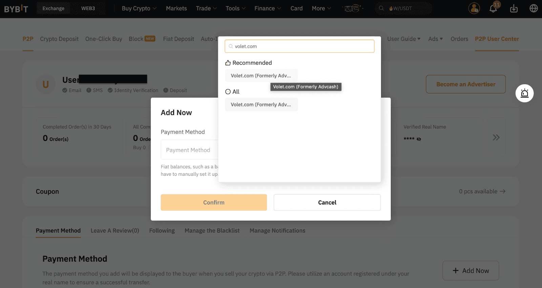Screen dimensions: 542x288
Task: Click the double chevron next arrow
Action: coord(496,137)
